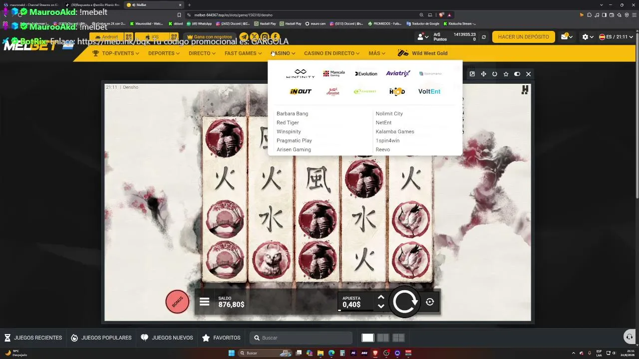Increase the bet amount with up arrow
This screenshot has height=359, width=639.
pos(381,297)
